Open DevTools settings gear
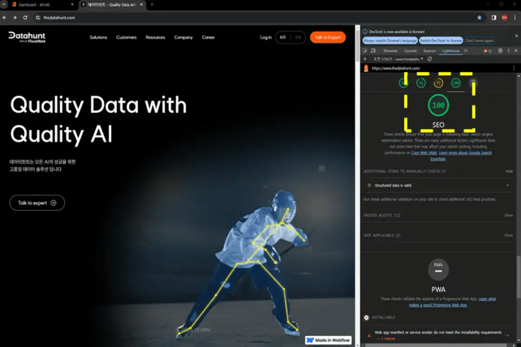 tap(500, 51)
